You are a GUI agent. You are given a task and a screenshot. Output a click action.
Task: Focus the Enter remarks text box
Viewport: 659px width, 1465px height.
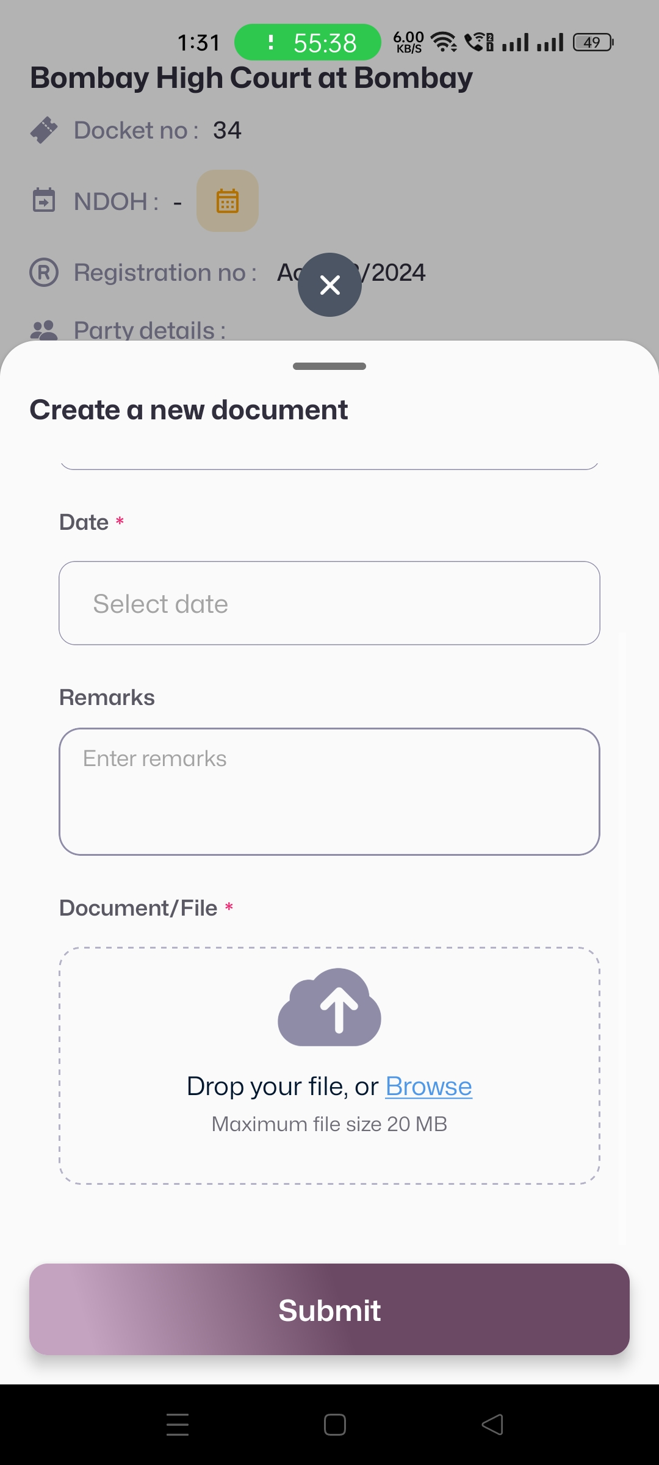[329, 791]
